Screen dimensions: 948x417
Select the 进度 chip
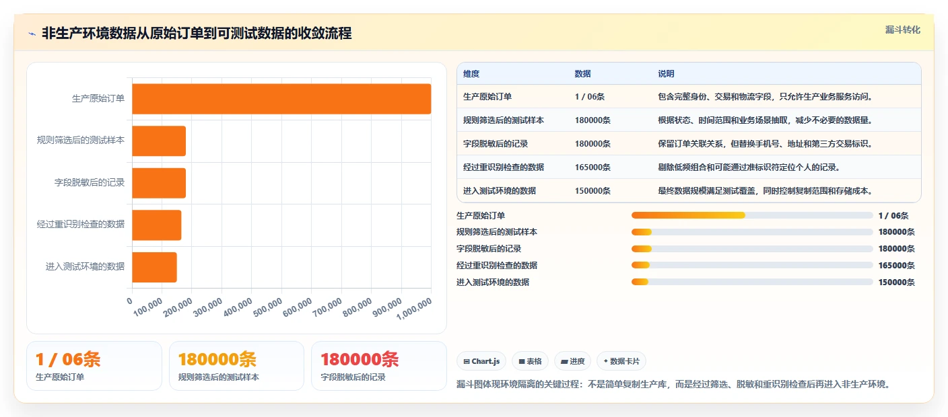point(572,361)
